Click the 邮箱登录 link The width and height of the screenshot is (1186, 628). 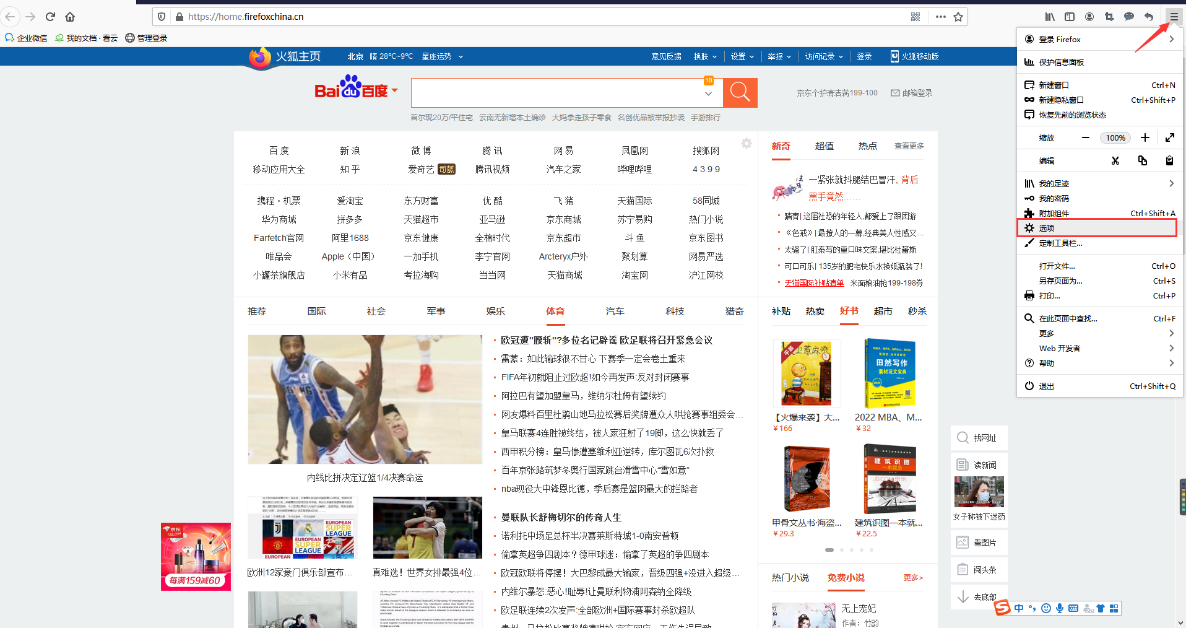(912, 93)
